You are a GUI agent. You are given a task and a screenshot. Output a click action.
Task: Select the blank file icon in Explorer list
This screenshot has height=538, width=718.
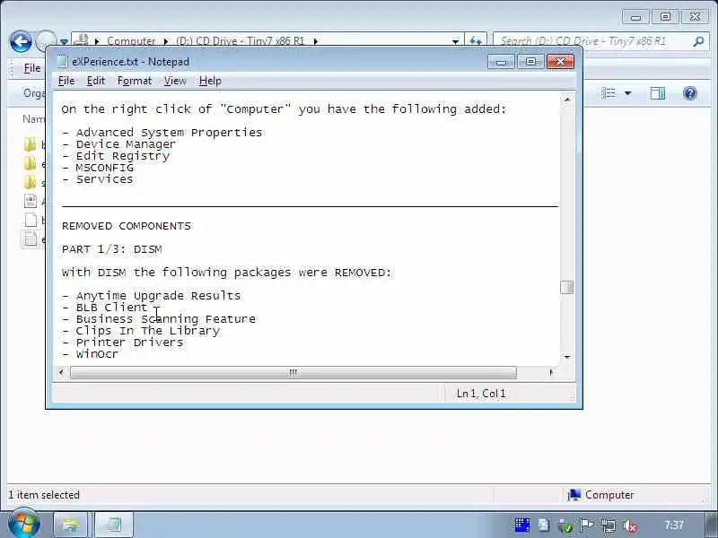point(31,220)
